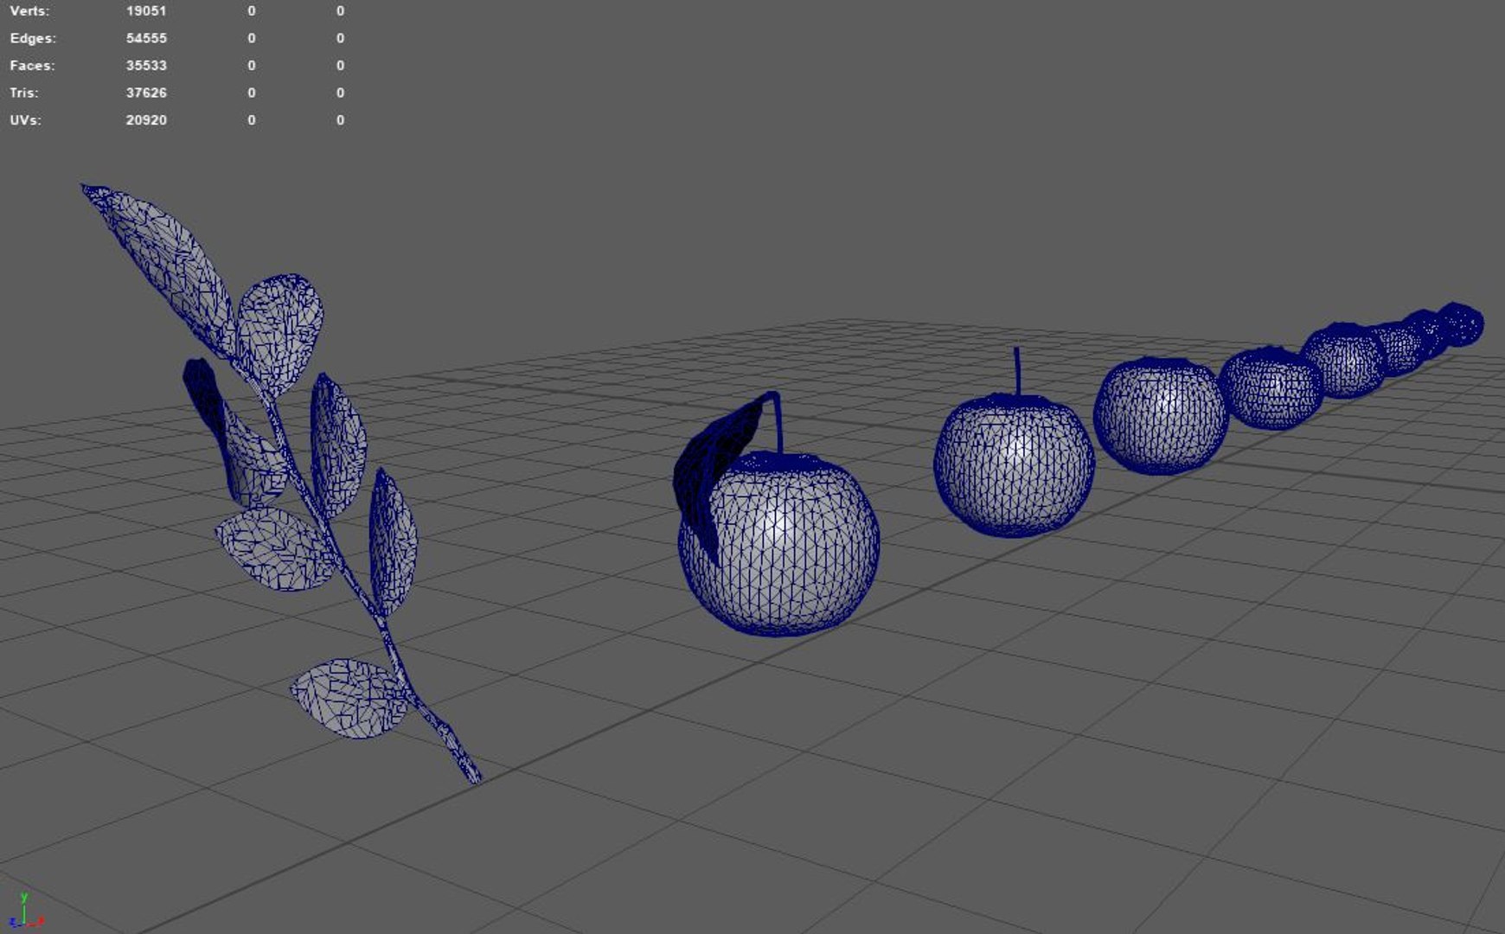Click the Faces count value 35533
Image resolution: width=1505 pixels, height=934 pixels.
pos(146,66)
